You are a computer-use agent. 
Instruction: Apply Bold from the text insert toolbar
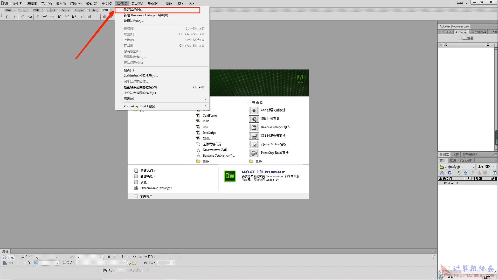pyautogui.click(x=8, y=17)
